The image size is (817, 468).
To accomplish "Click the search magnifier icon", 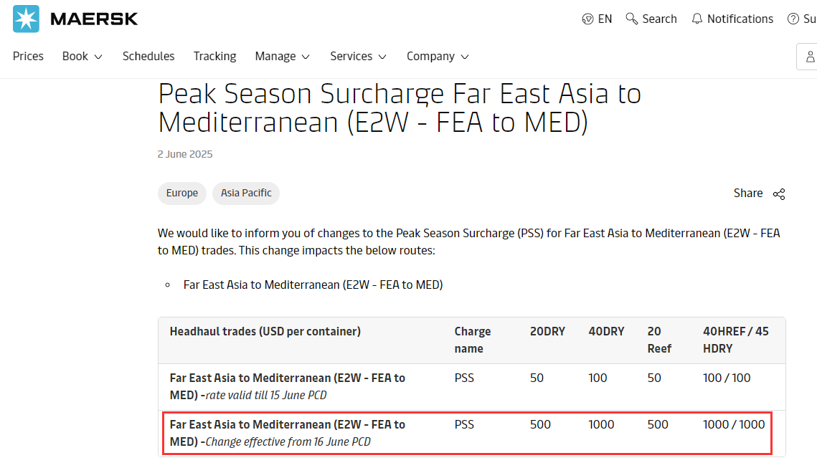I will click(632, 19).
